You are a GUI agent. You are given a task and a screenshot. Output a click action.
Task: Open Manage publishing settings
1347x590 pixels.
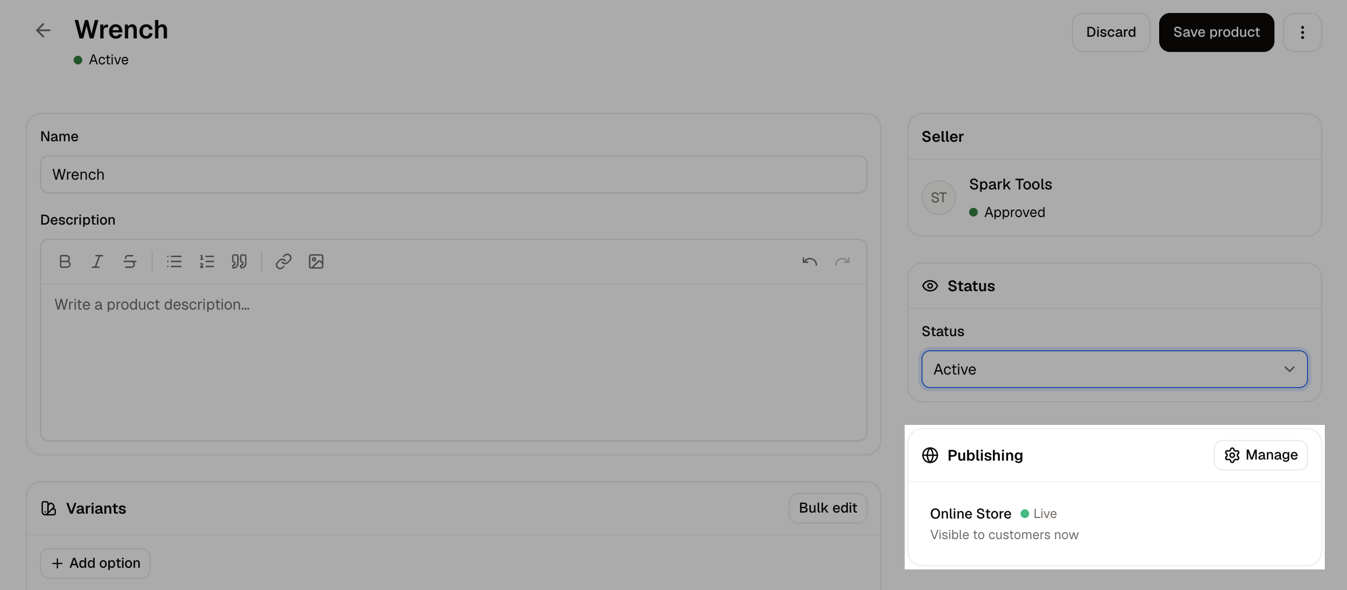pos(1261,455)
